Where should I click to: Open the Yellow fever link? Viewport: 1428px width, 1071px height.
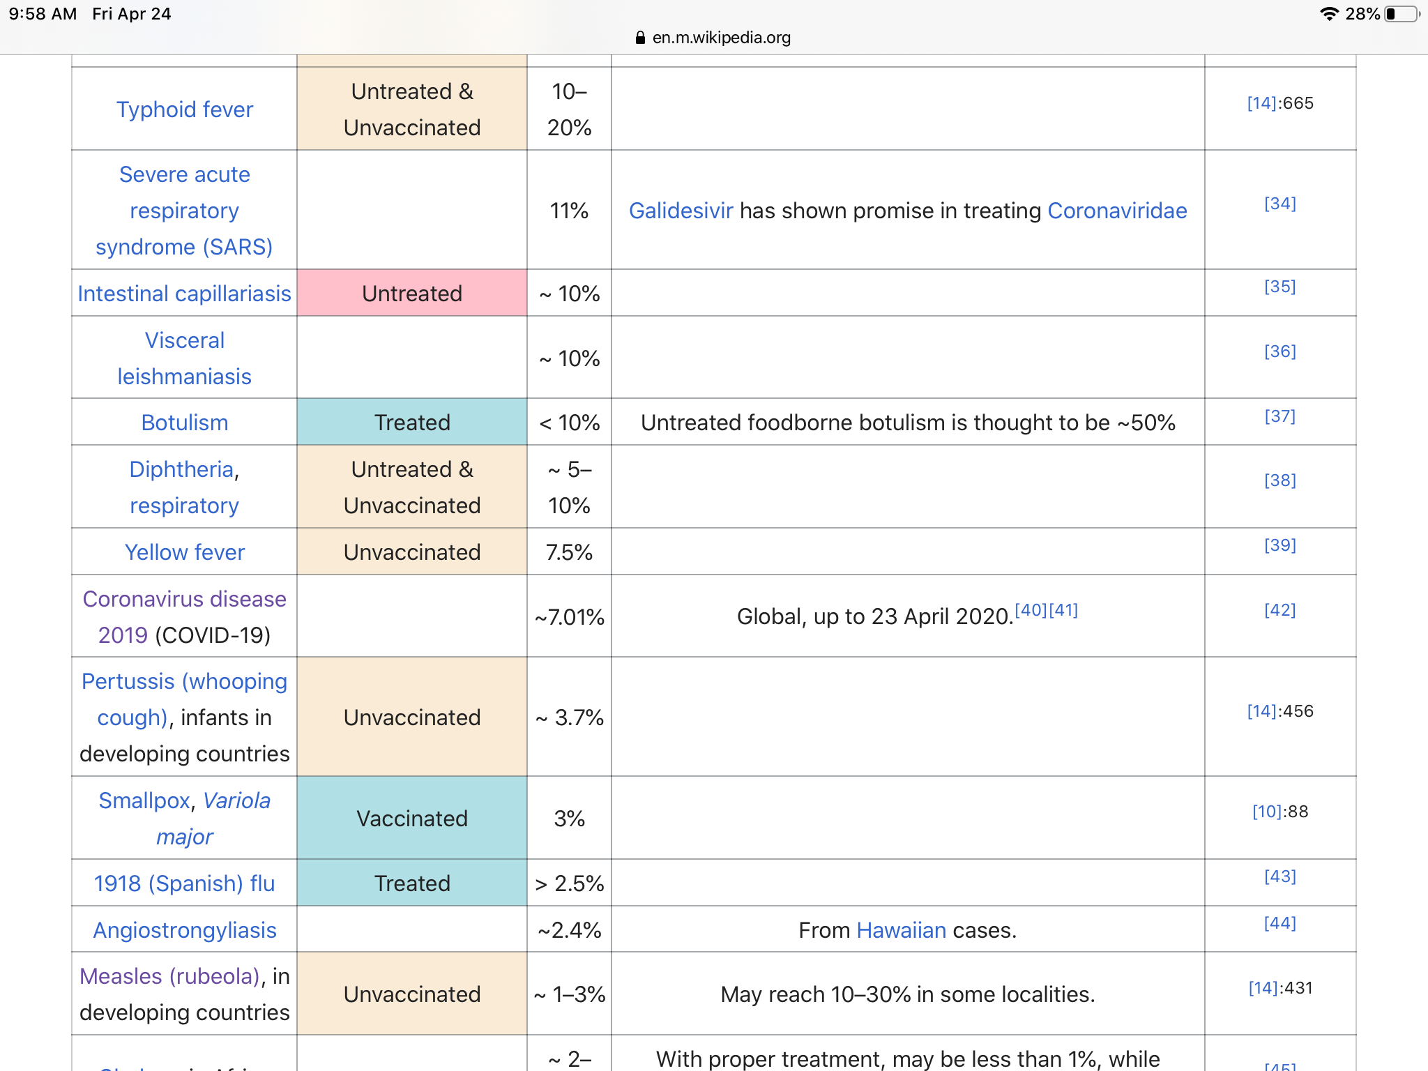coord(184,552)
